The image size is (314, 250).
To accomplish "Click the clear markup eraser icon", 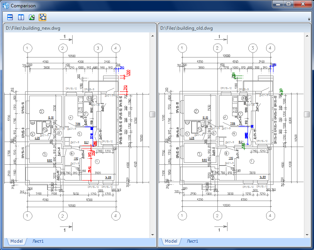I will click(x=32, y=17).
